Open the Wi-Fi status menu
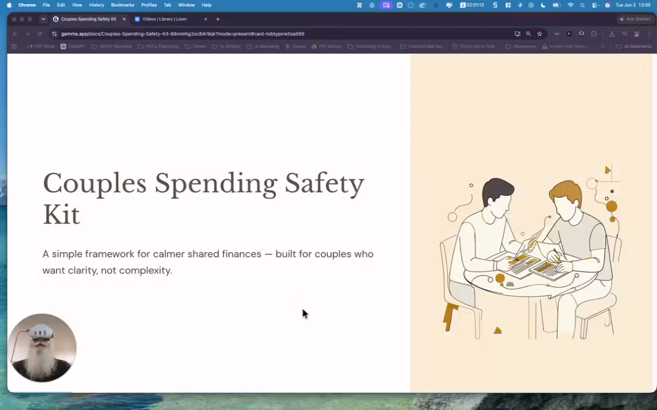657x410 pixels. [570, 5]
